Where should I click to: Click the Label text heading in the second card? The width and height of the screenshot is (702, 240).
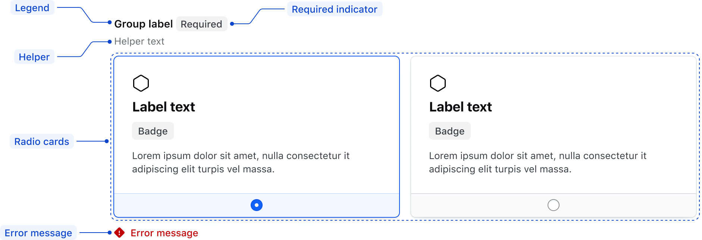pos(460,107)
